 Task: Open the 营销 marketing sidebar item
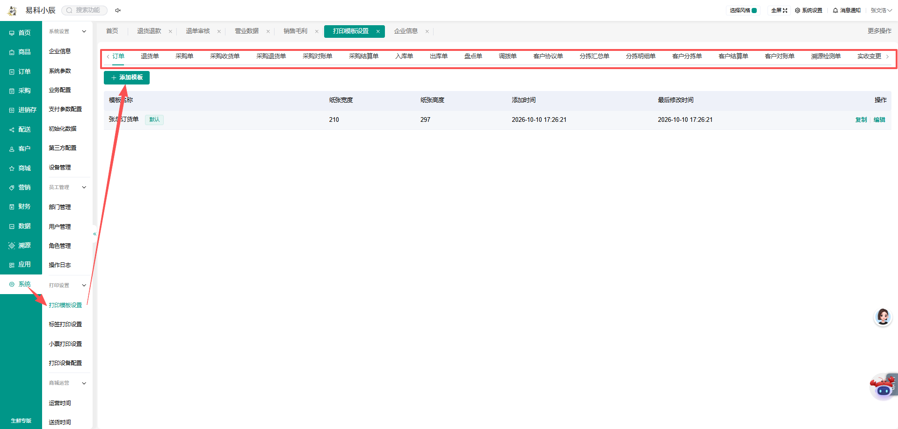click(x=21, y=188)
